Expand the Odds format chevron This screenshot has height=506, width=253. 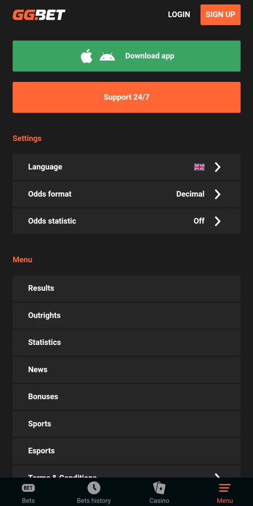point(217,194)
